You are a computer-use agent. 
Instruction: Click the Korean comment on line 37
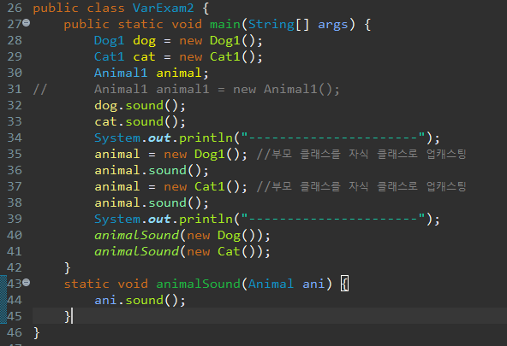[361, 186]
